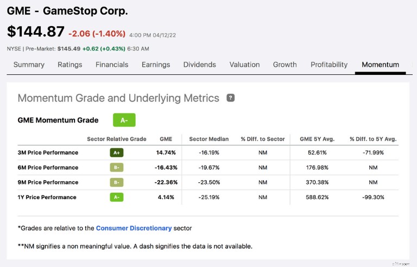Screen dimensions: 417x267
Task: Click the question mark help icon
Action: 230,98
